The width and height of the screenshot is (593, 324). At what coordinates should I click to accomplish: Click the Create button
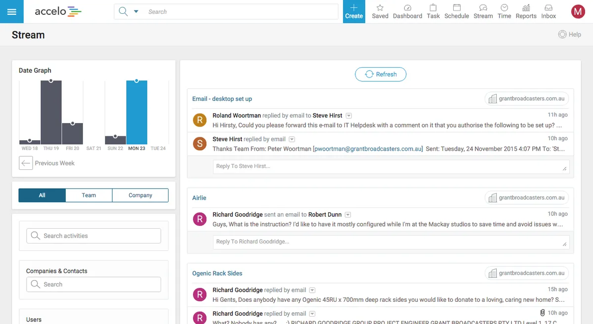point(354,11)
